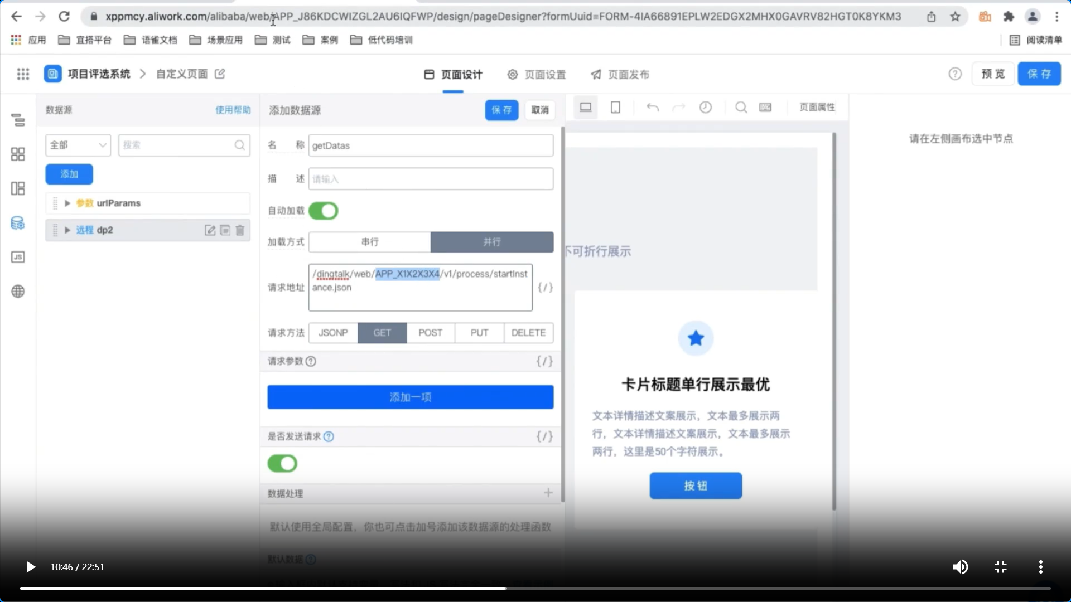Expand 数据处理 with the plus icon
The image size is (1071, 602).
point(548,493)
